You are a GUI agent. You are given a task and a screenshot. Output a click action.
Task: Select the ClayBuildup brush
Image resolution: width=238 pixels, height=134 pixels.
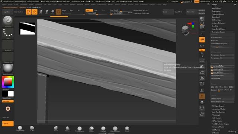pos(20,128)
